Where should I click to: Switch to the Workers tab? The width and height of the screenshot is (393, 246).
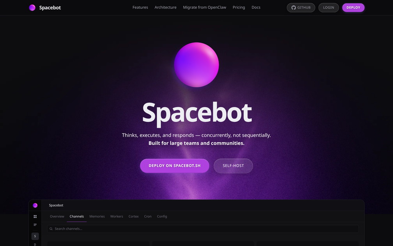(117, 216)
